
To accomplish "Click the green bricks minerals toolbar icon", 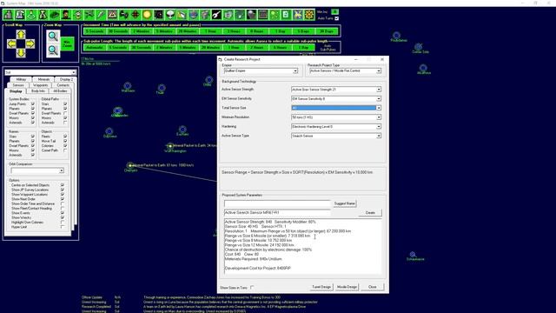I will click(55, 15).
